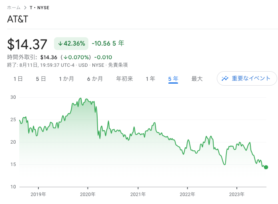Click the AT&T company title
Image resolution: width=278 pixels, height=204 pixels.
[18, 19]
